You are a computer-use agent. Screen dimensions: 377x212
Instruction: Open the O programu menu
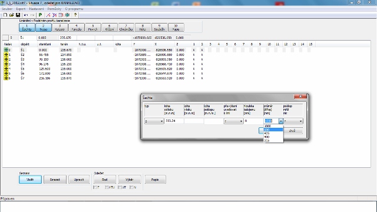pyautogui.click(x=74, y=9)
